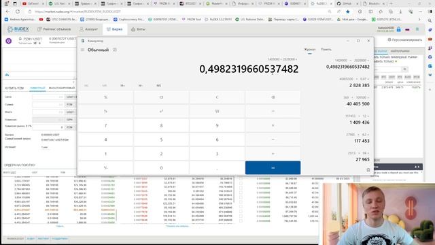Click calculator digit 0 key
435x245 pixels.
(x=161, y=168)
